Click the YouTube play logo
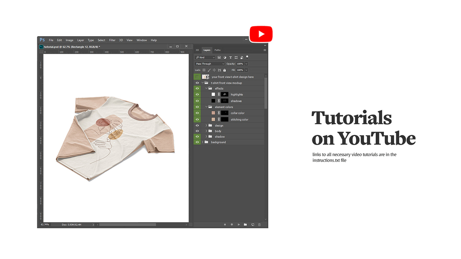The height and width of the screenshot is (259, 461). point(261,34)
